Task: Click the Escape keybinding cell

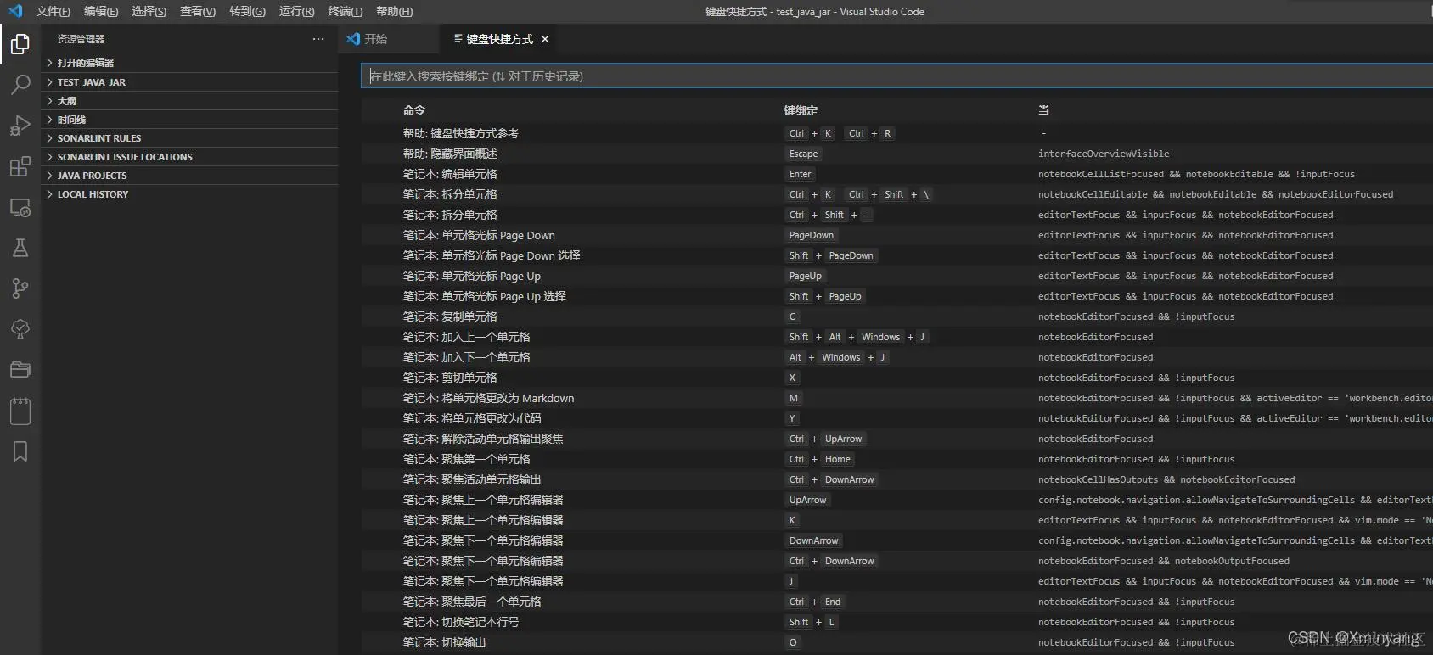Action: (x=803, y=154)
